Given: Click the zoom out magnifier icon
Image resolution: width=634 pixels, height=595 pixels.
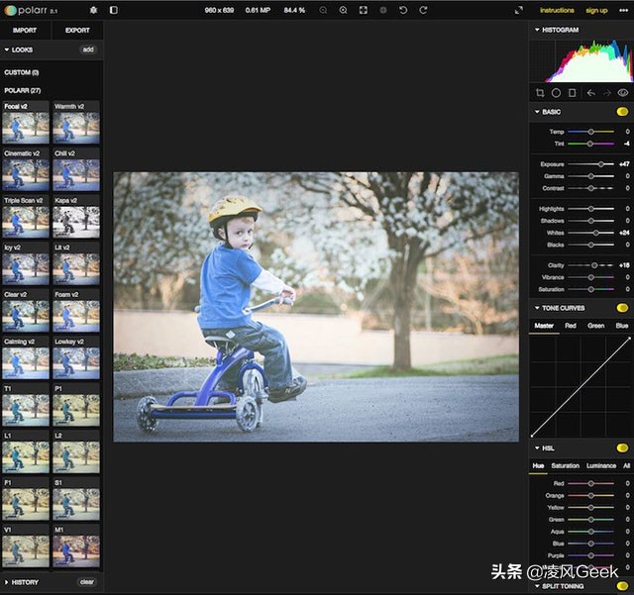Looking at the screenshot, I should [323, 10].
